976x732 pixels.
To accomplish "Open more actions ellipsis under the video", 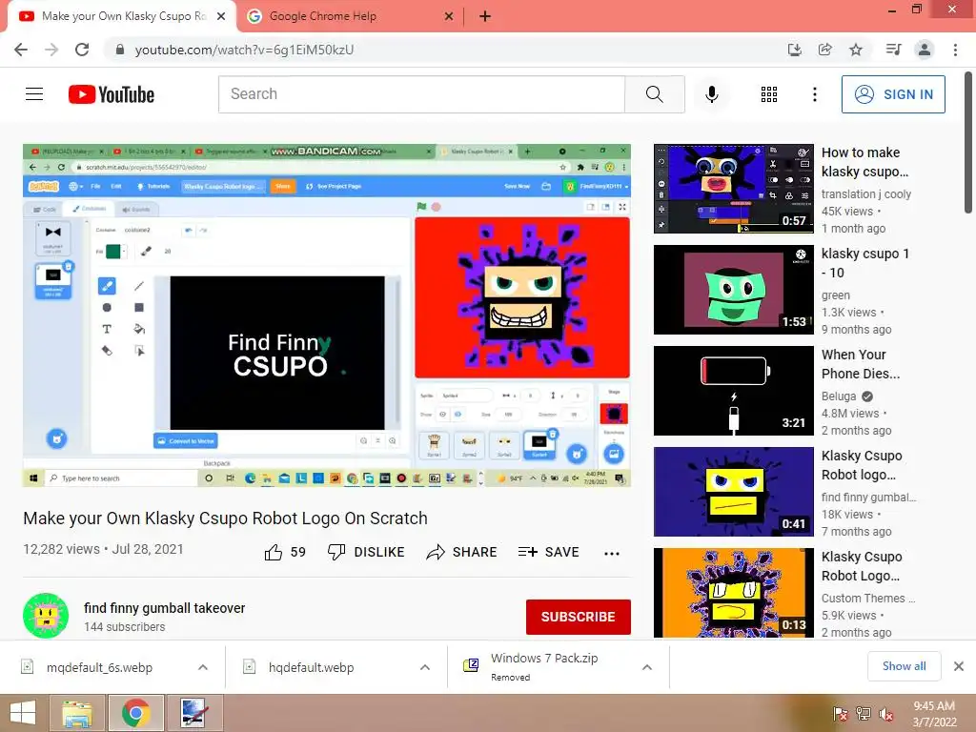I will [x=612, y=554].
